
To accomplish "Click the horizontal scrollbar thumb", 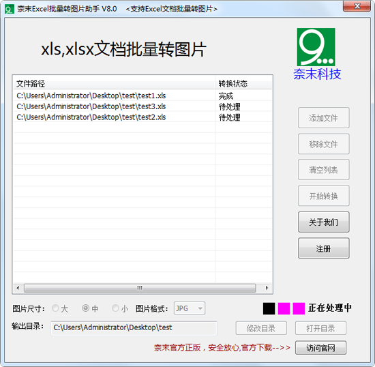I will pos(140,288).
